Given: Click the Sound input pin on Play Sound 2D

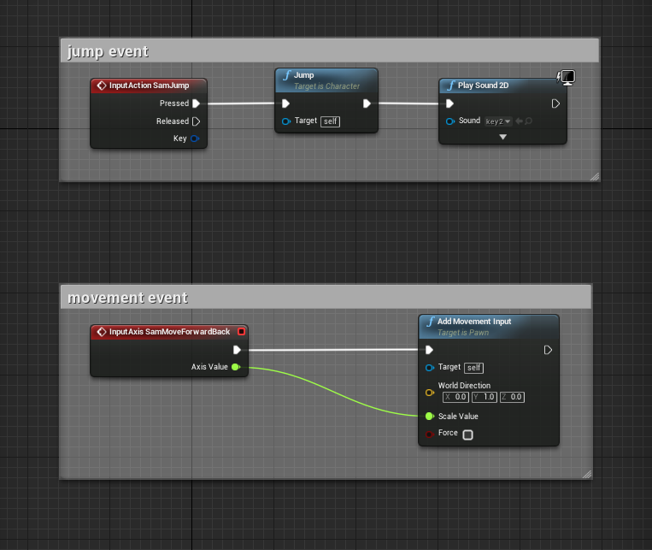Looking at the screenshot, I should (449, 121).
